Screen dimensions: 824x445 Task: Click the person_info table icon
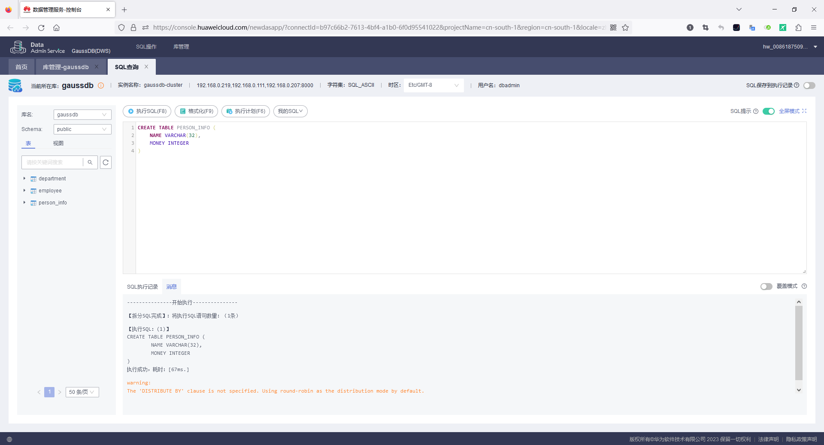coord(33,203)
